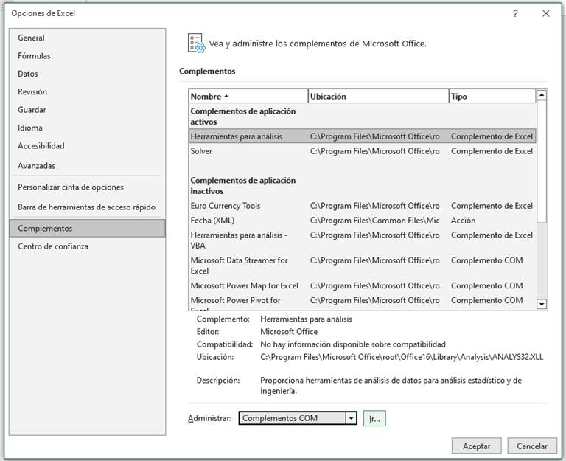The height and width of the screenshot is (461, 566).
Task: Click Fecha (XML) Common Files location
Action: [374, 221]
